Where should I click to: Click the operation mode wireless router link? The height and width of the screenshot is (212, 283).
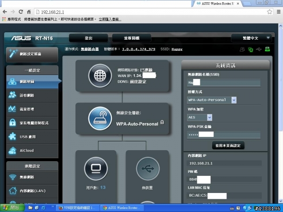90,49
